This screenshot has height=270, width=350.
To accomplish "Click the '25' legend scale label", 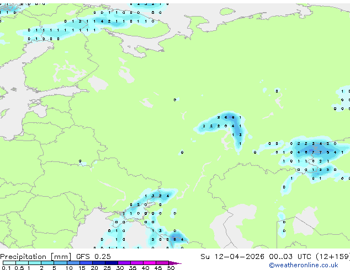I will click(107, 268).
